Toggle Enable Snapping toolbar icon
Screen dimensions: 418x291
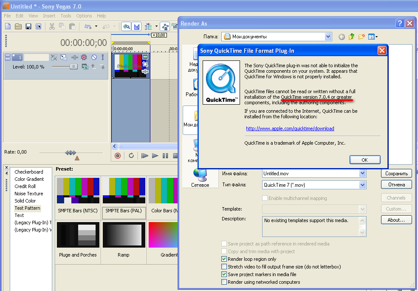[x=126, y=26]
